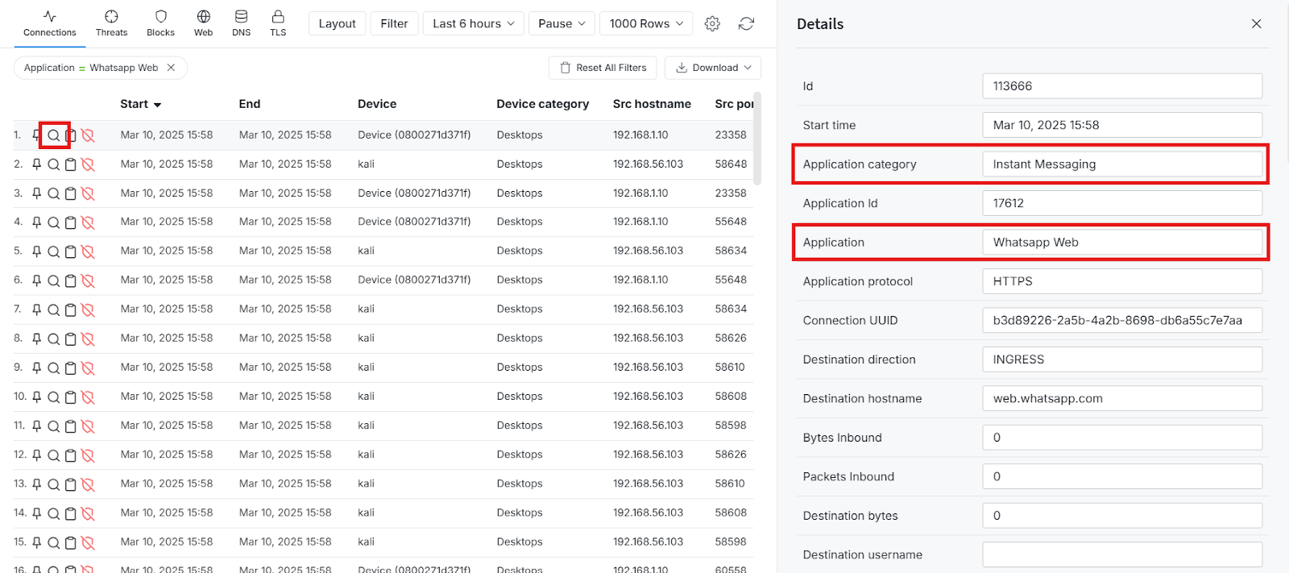1289x573 pixels.
Task: Click the clipboard icon in row 10
Action: (71, 397)
